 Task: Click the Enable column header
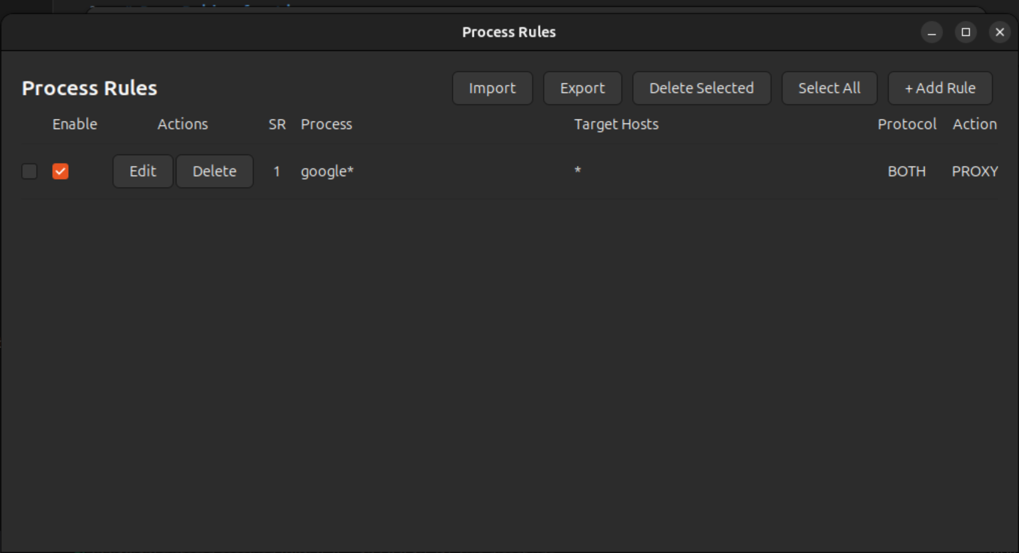click(x=74, y=124)
